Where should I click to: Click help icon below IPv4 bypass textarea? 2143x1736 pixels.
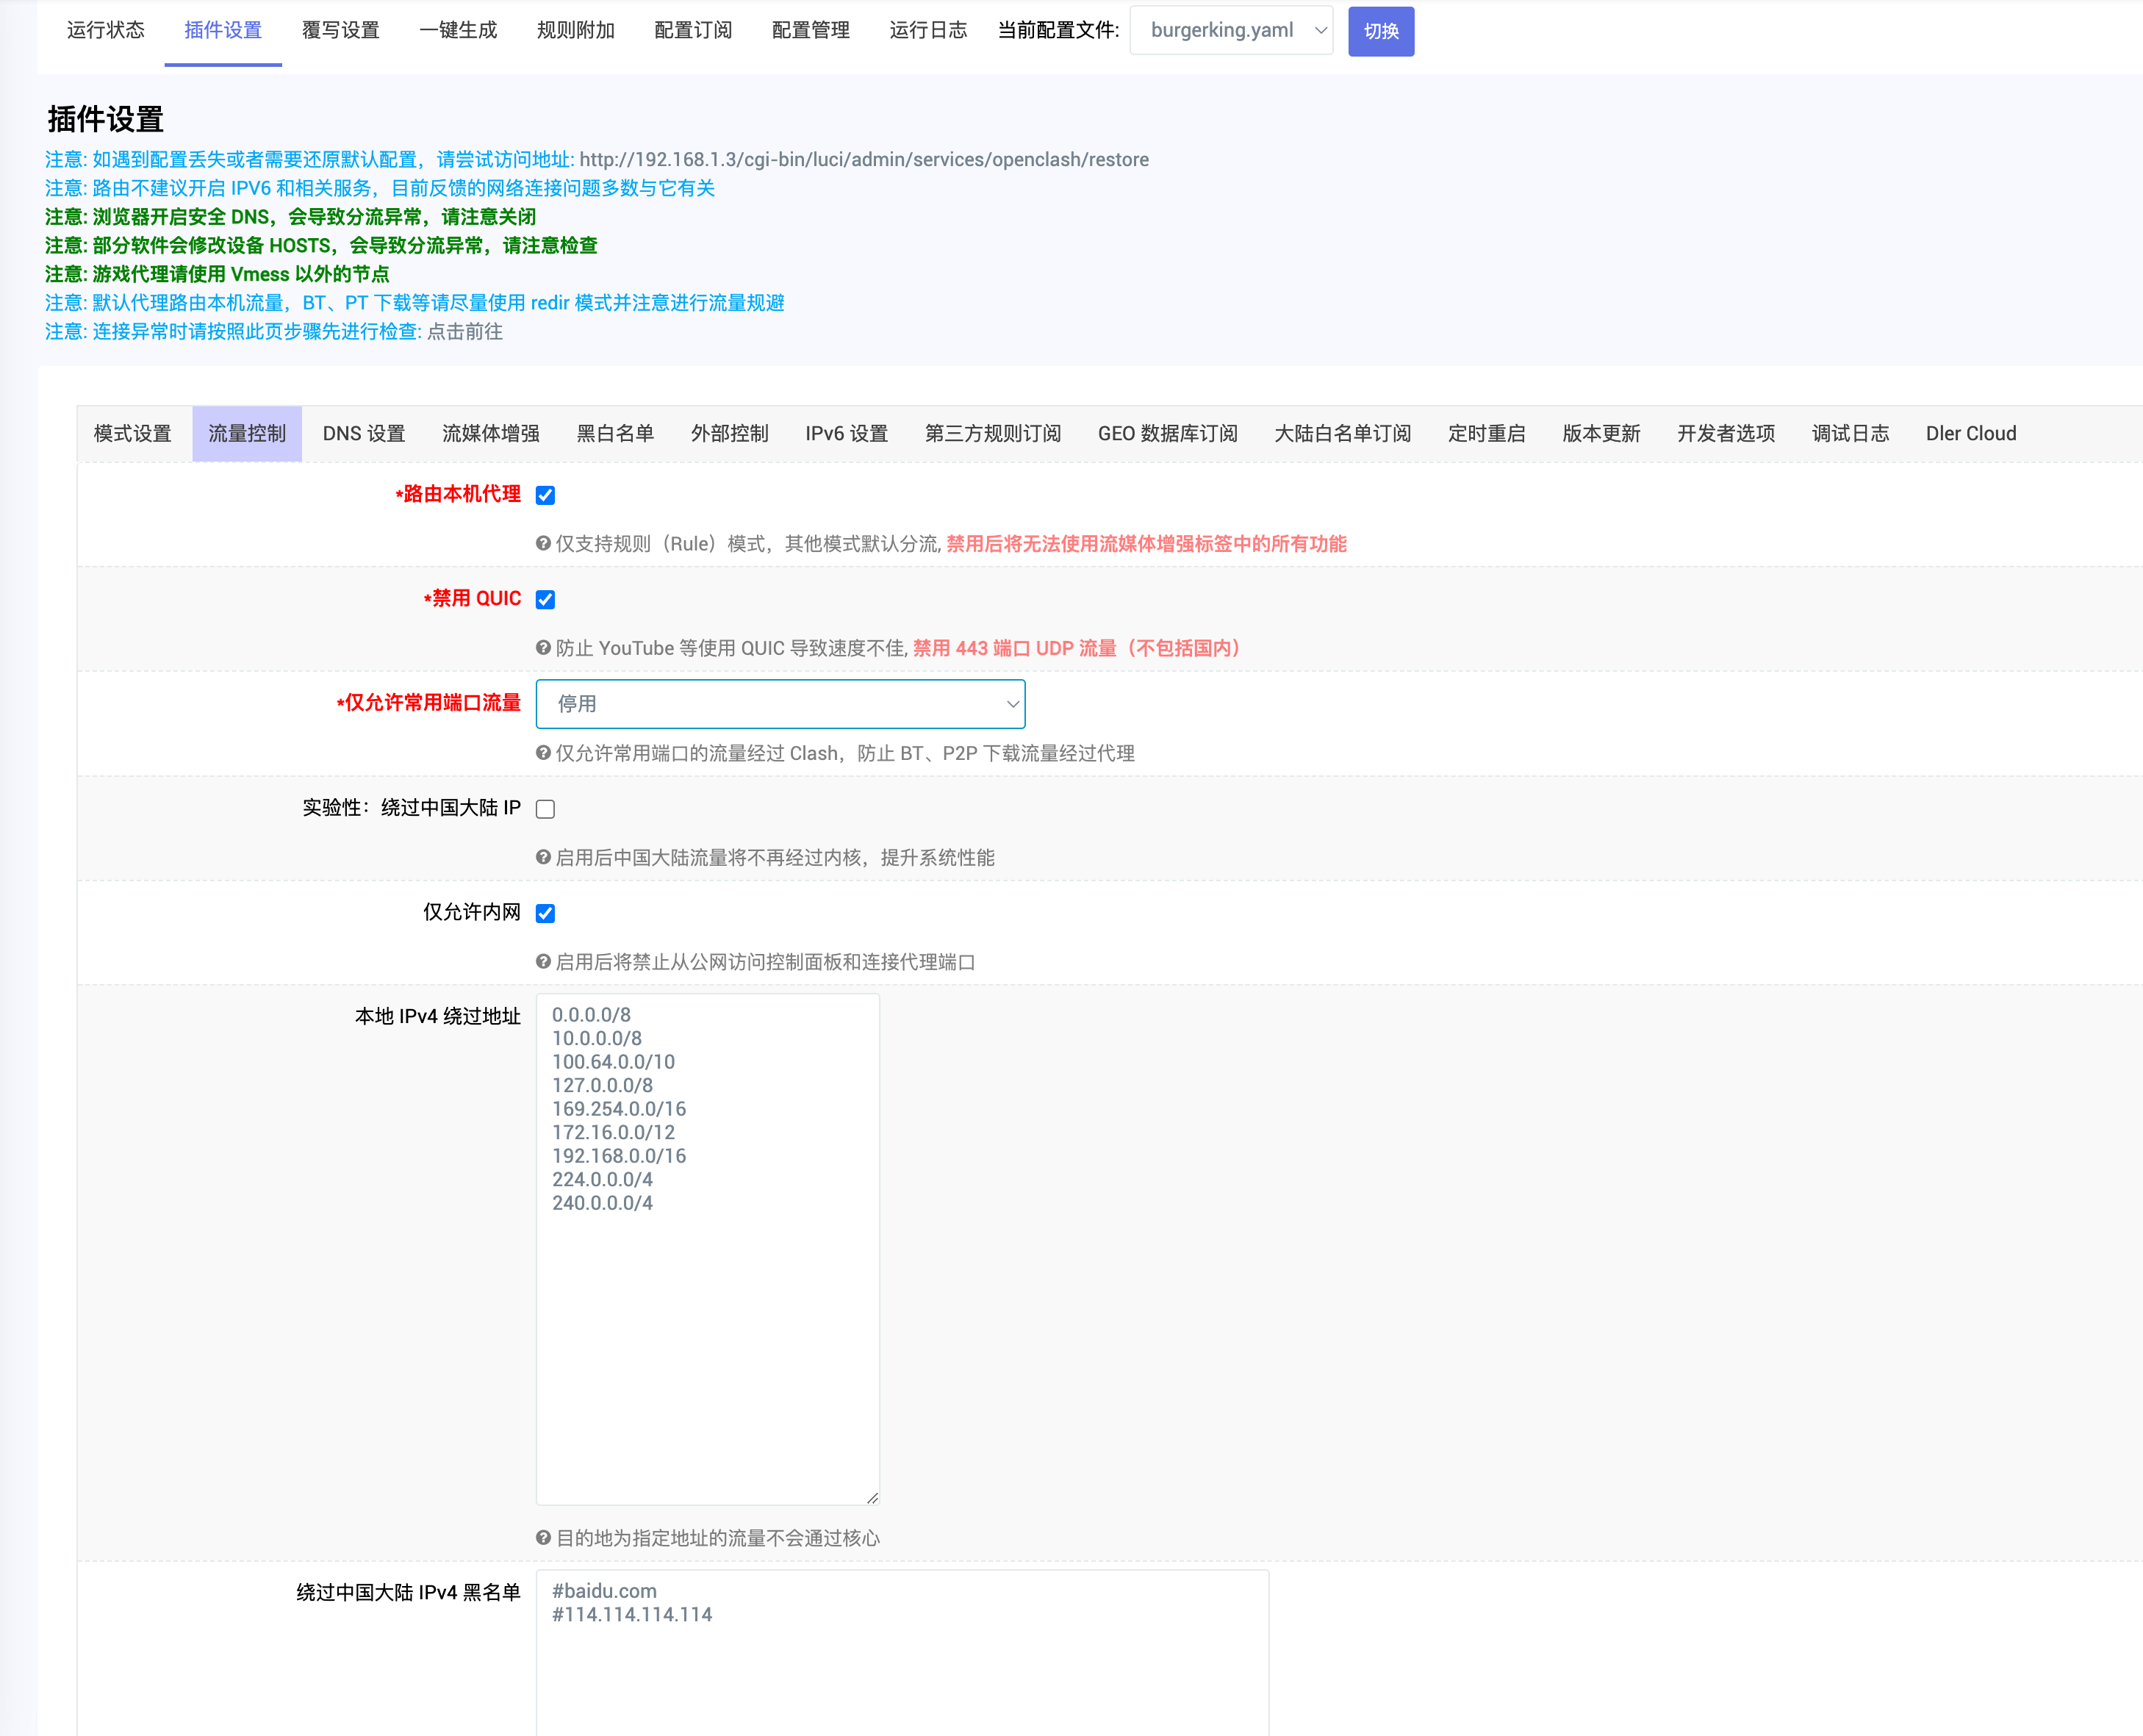543,1537
